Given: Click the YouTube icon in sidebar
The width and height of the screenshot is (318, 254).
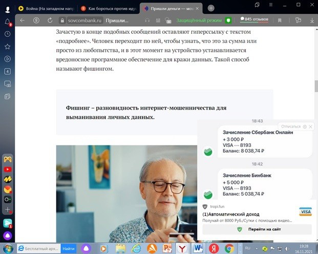Looking at the screenshot, I should [x=8, y=169].
